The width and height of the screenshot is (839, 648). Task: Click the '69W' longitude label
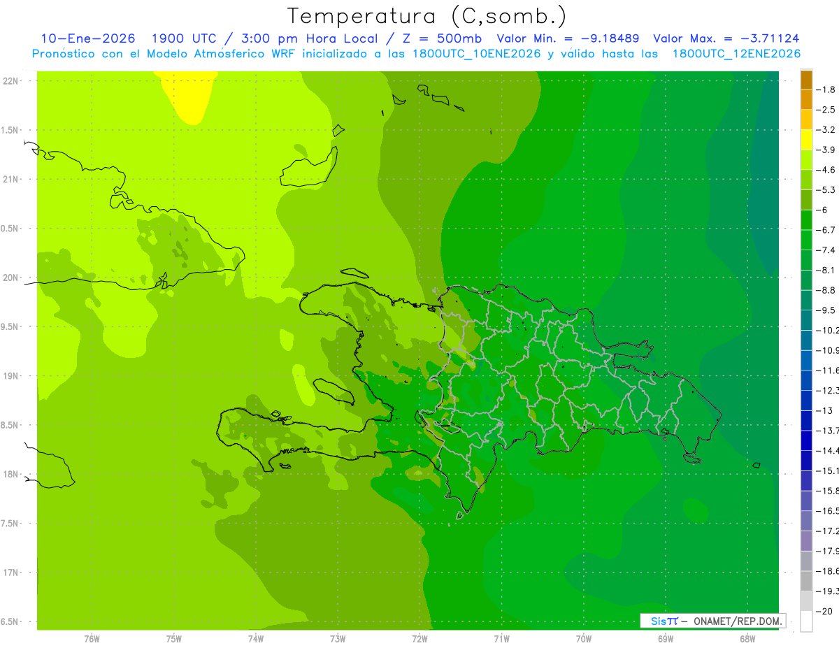tap(666, 638)
